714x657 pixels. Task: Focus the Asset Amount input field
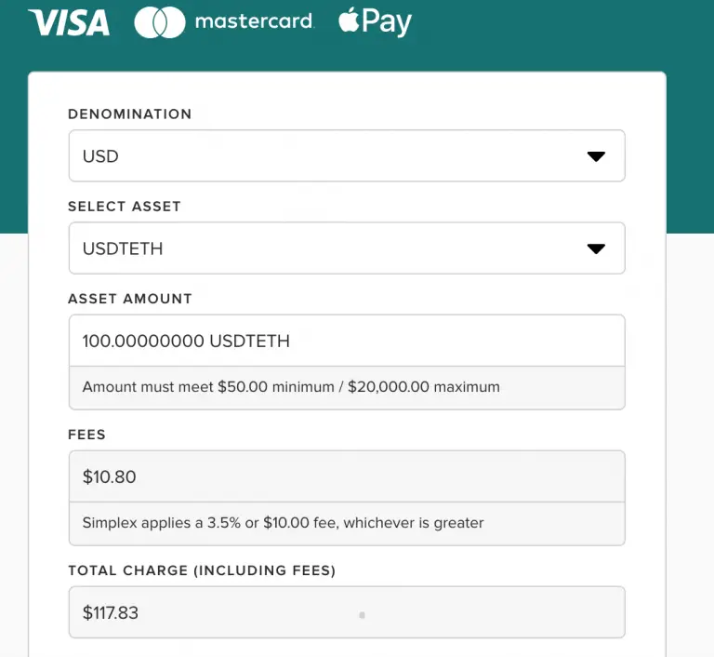pos(347,341)
